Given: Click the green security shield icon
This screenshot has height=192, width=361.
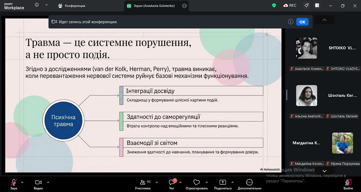Looking at the screenshot, I should pos(274,5).
